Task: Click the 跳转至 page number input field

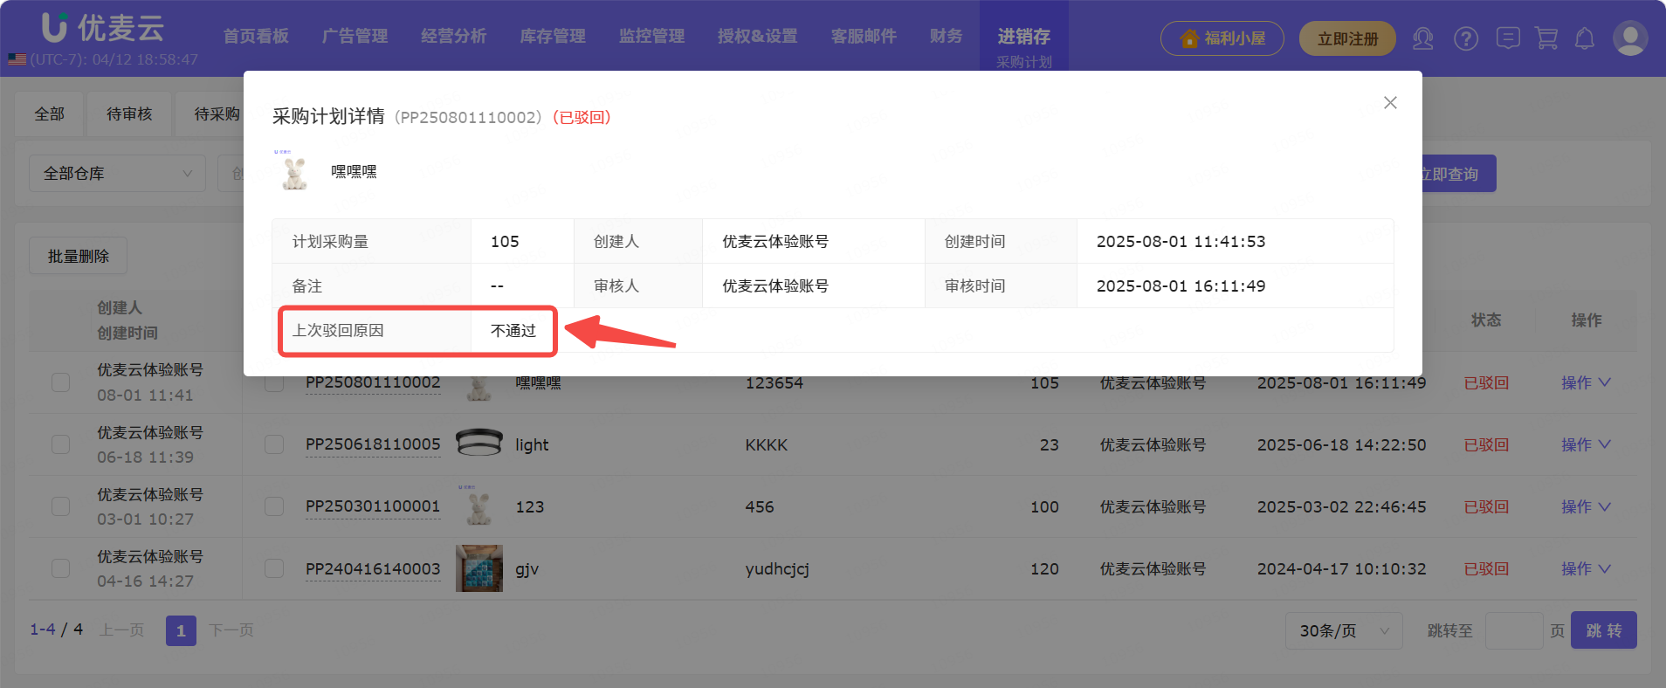Action: click(x=1513, y=630)
